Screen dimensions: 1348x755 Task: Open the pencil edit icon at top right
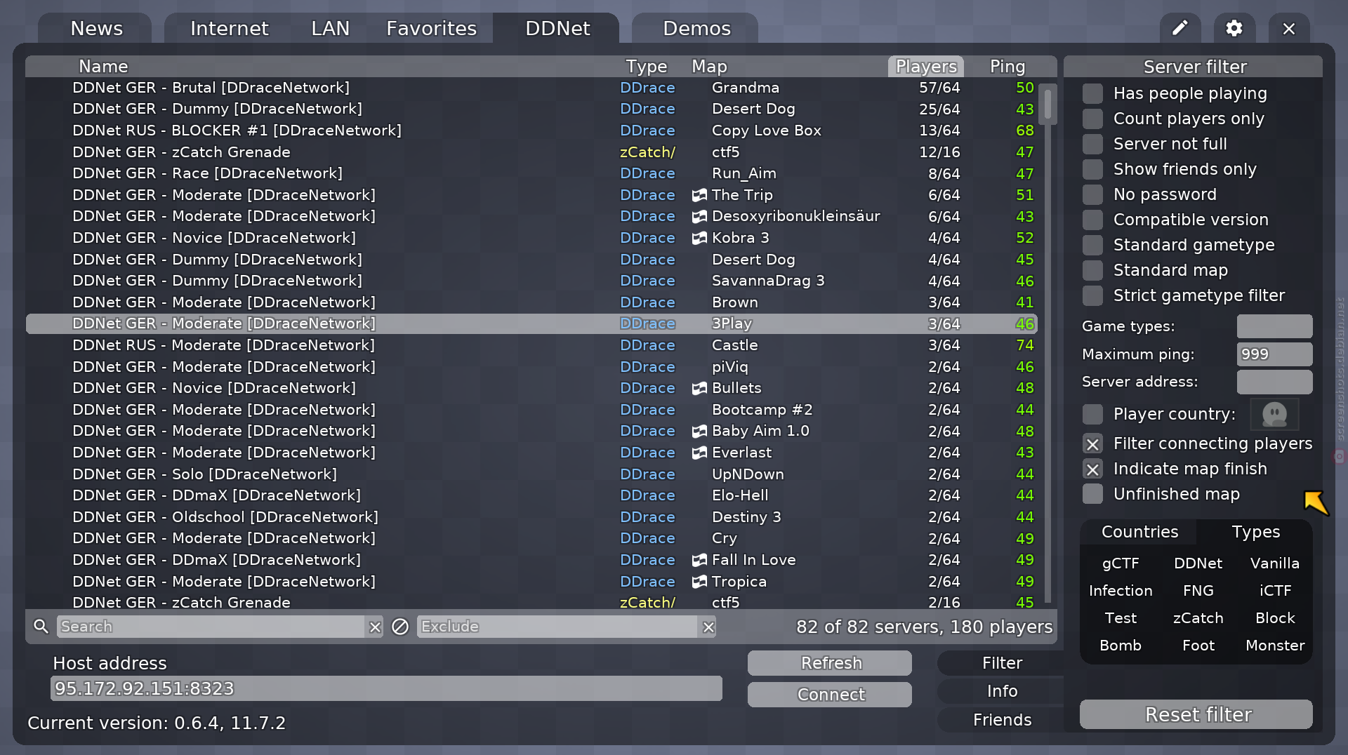coord(1180,28)
